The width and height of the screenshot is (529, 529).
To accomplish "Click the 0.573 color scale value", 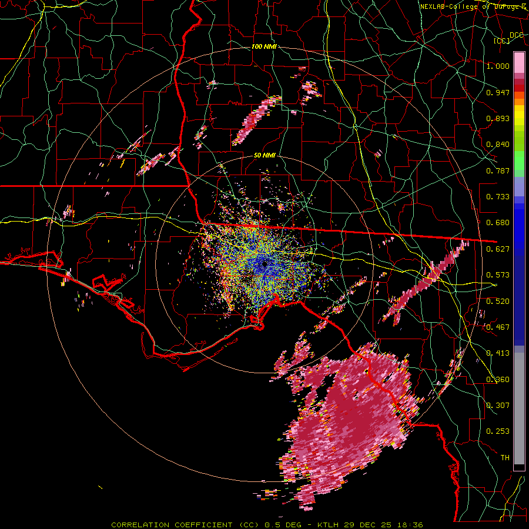I will pos(498,275).
